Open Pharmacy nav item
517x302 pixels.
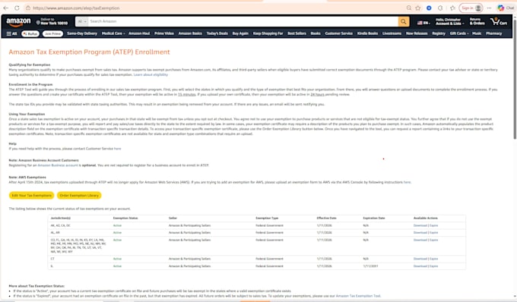tap(493, 33)
